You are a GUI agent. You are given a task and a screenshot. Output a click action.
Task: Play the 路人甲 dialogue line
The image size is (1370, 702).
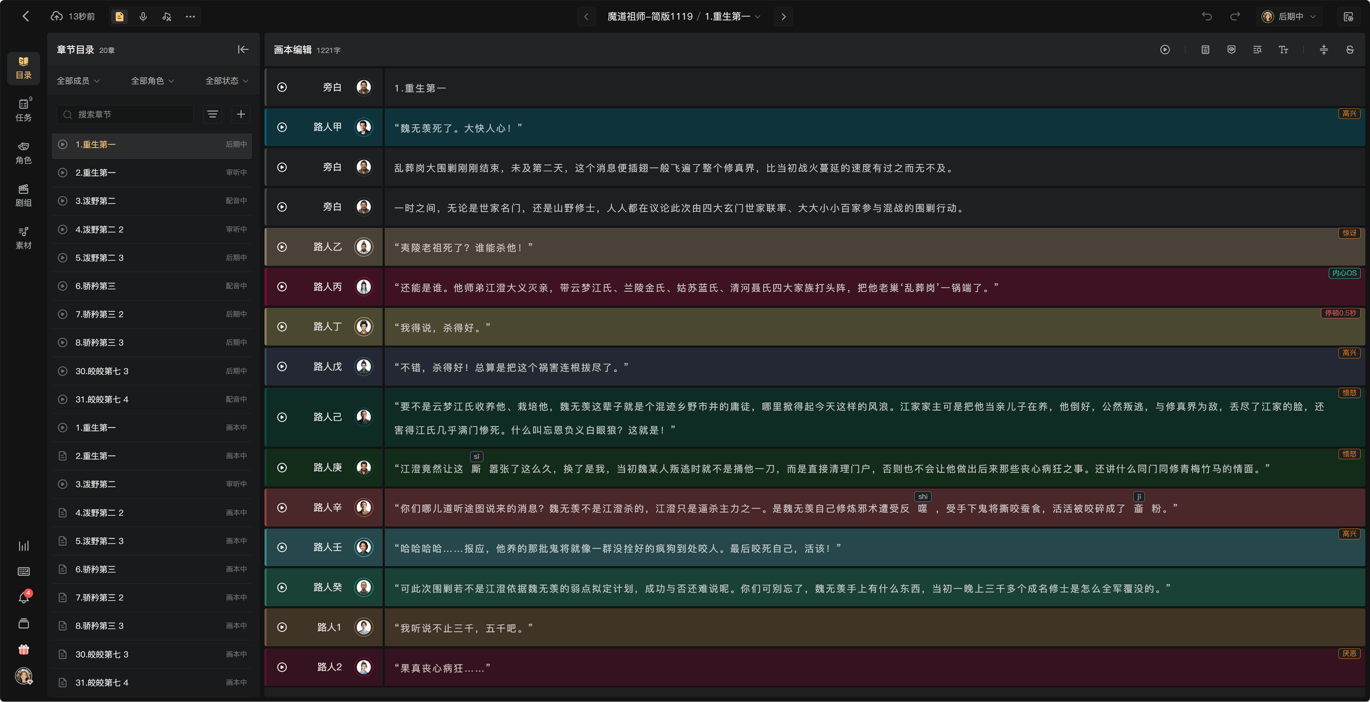click(x=282, y=127)
